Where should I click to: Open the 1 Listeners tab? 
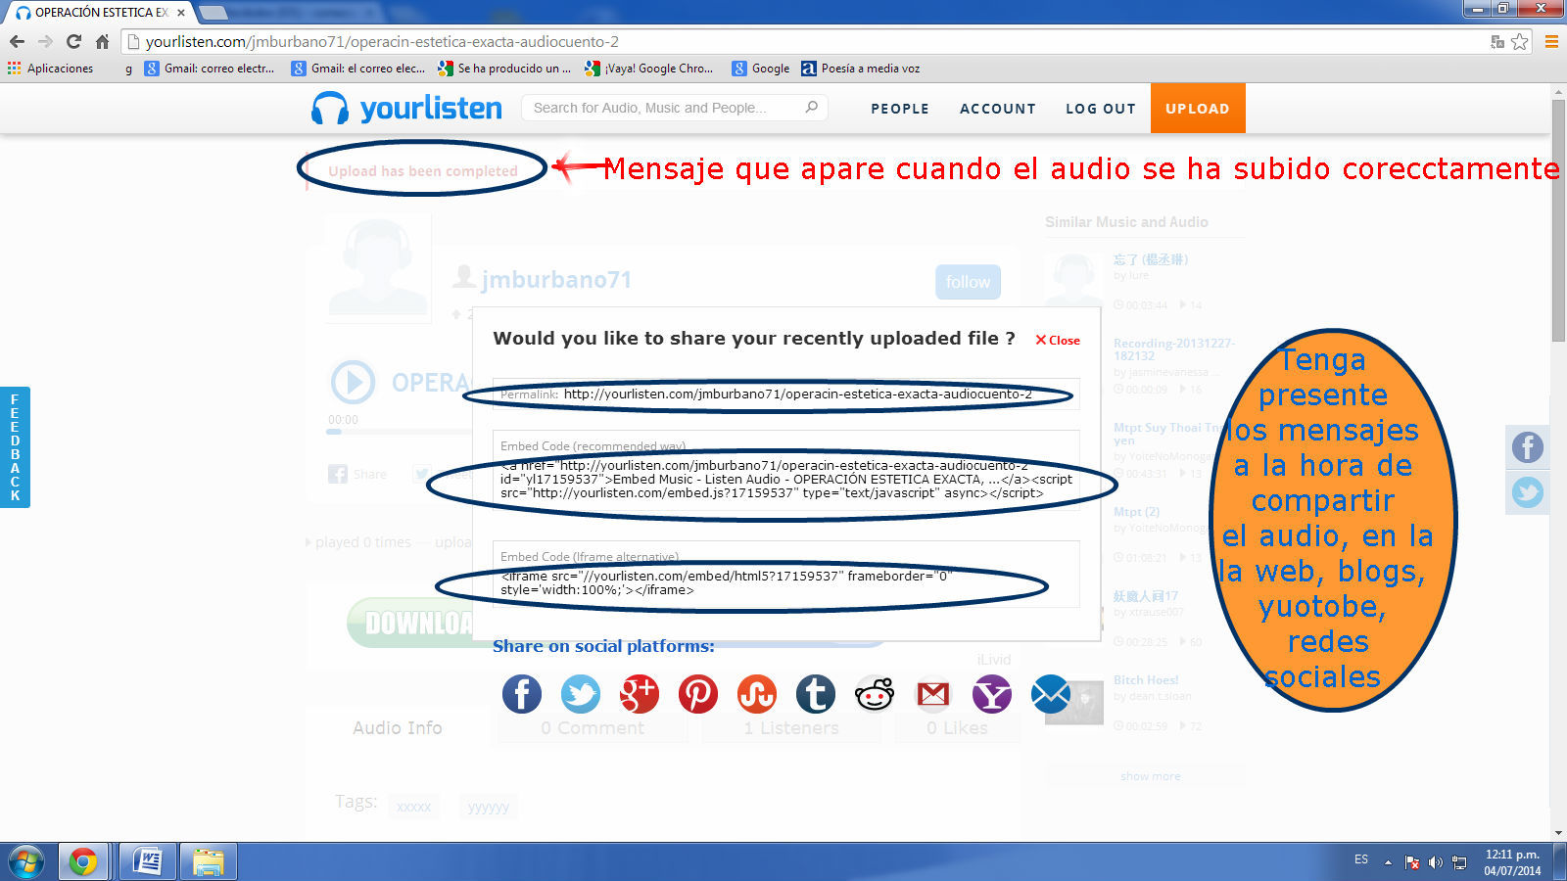[791, 727]
